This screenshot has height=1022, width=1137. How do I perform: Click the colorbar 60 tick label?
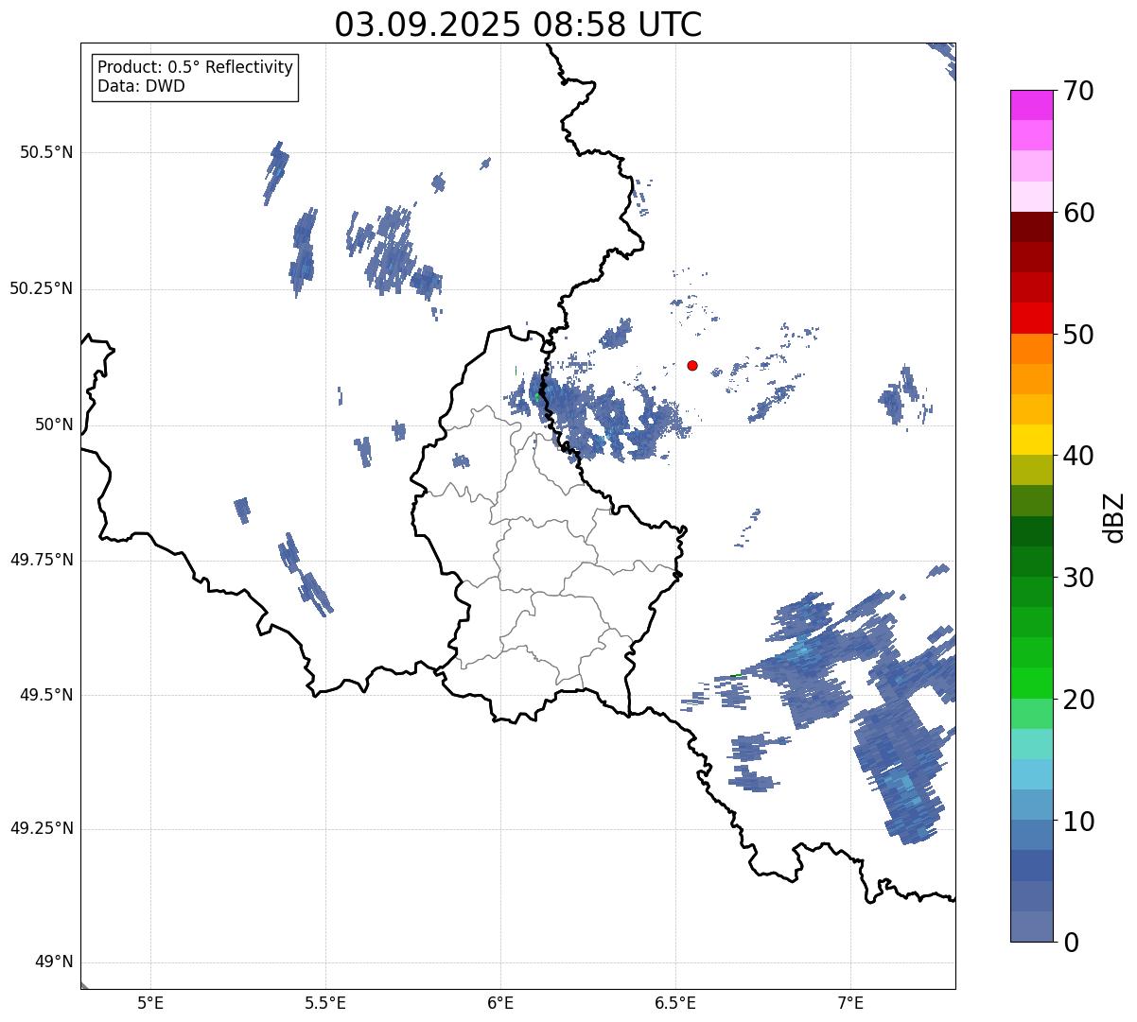[x=1078, y=214]
